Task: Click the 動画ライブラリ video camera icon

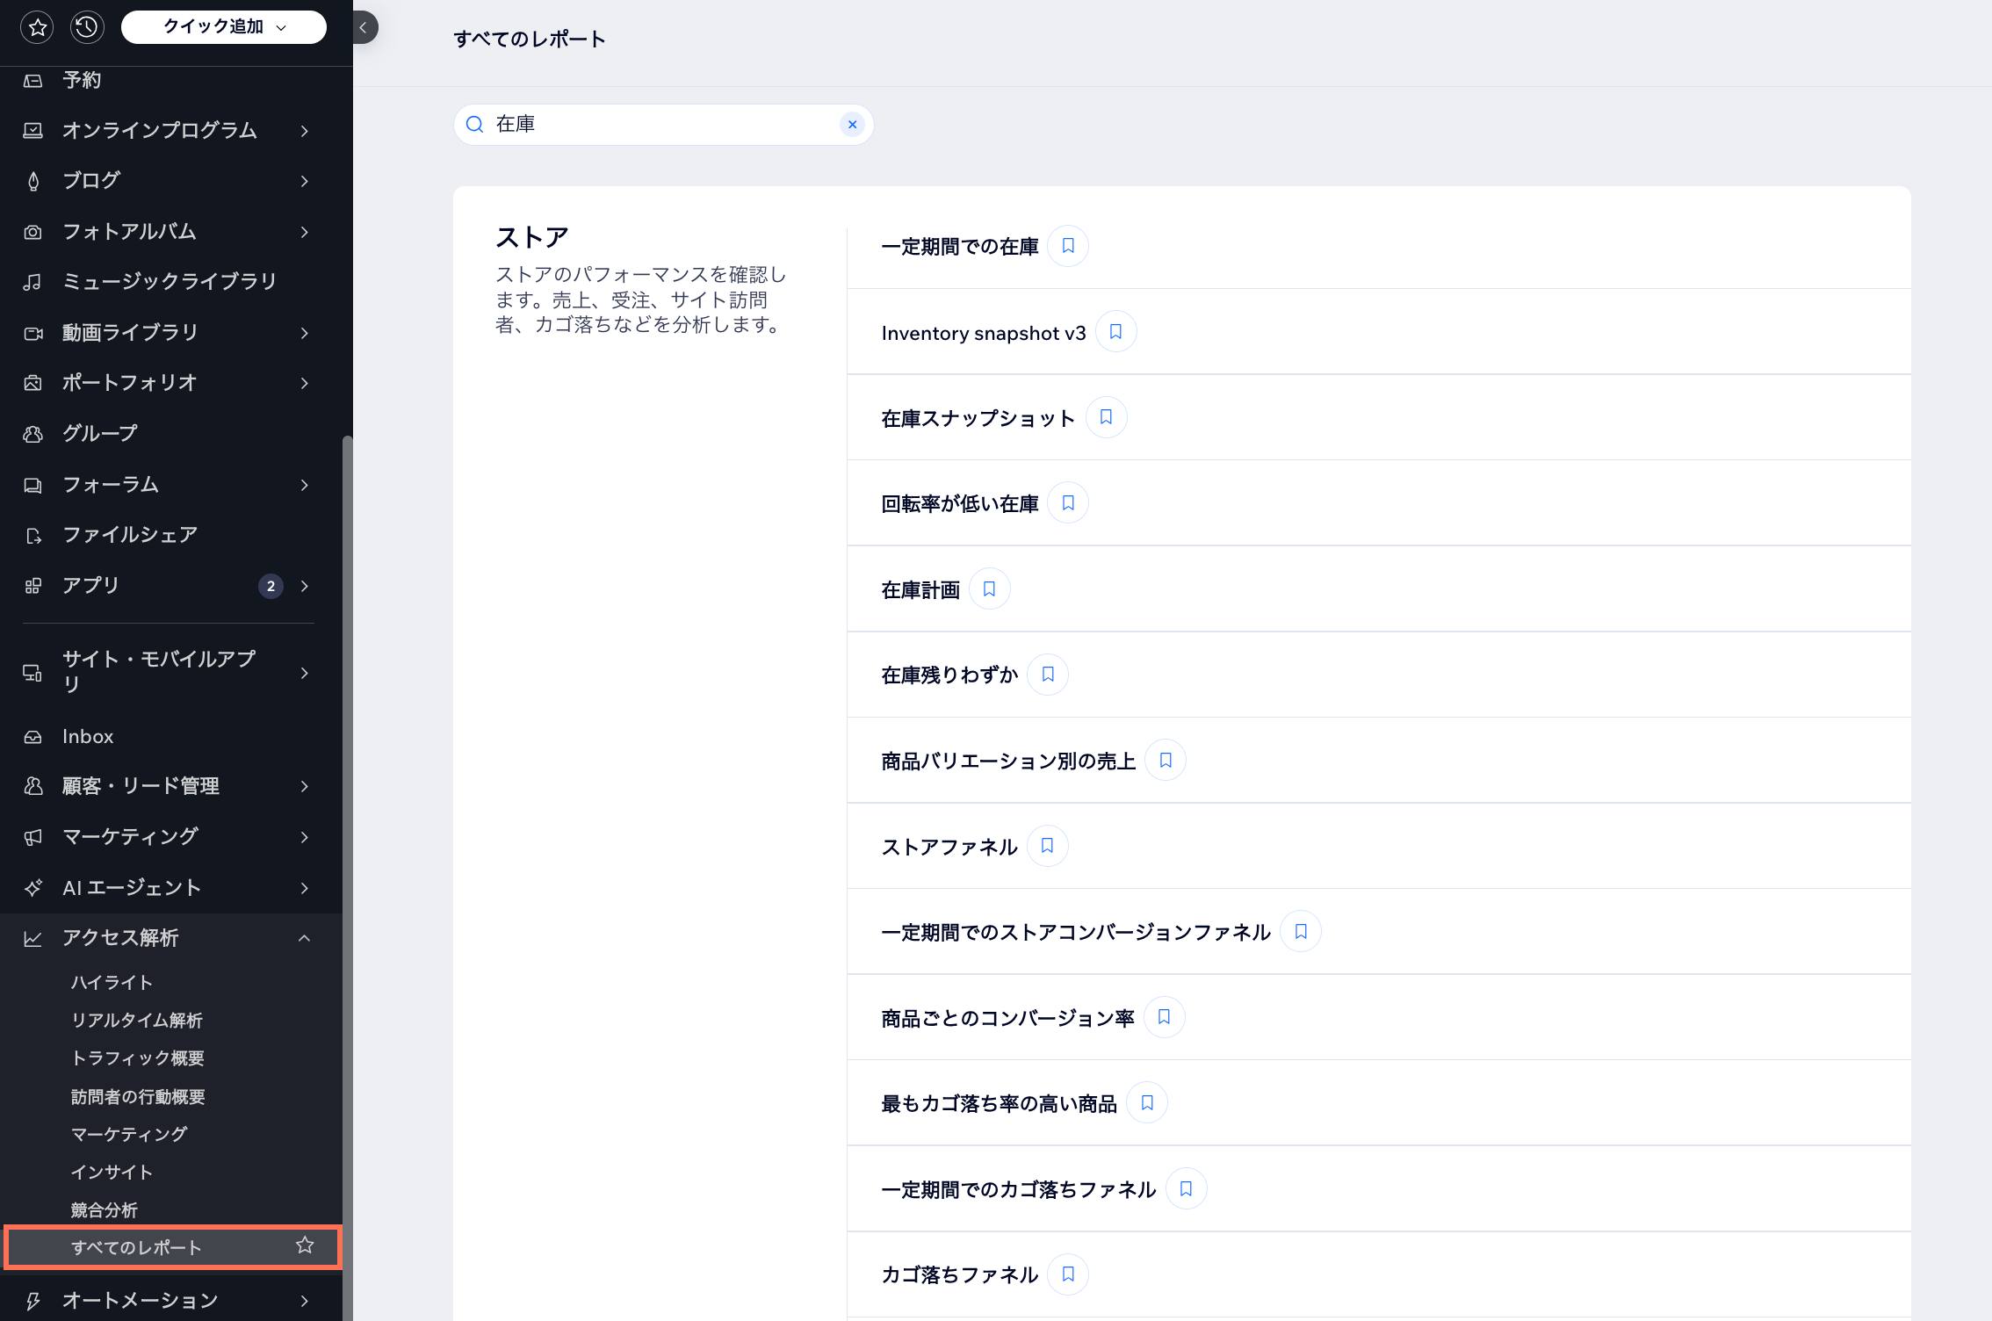Action: [x=32, y=332]
